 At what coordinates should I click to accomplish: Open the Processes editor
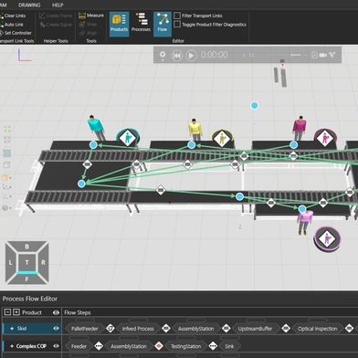pos(141,23)
